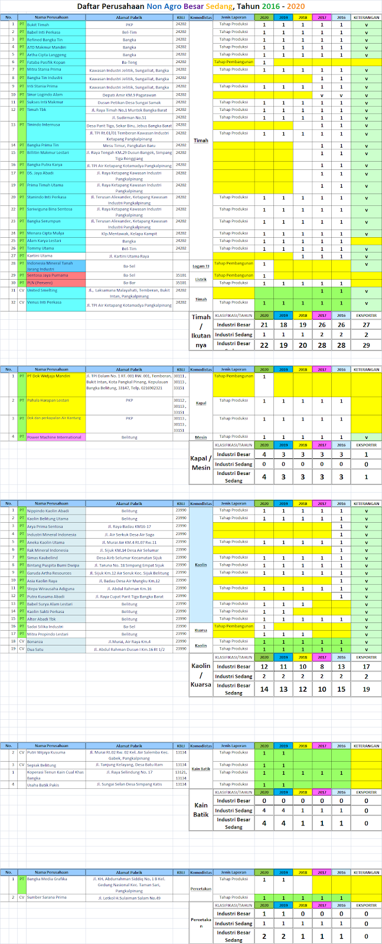Viewport: 382px width, 944px height.
Task: Select the "Fataba Pasifik Kopan" cell
Action: (x=55, y=62)
